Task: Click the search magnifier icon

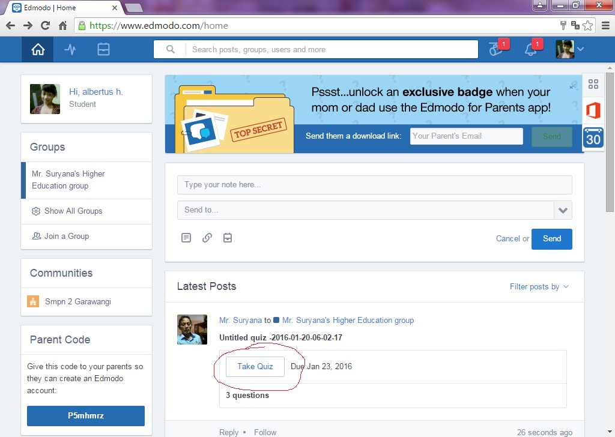Action: (170, 49)
